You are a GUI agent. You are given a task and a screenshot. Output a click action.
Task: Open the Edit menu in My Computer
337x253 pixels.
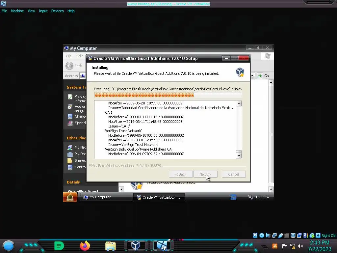click(x=80, y=56)
